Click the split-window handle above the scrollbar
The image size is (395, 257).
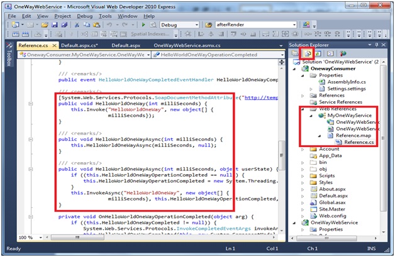coord(281,62)
